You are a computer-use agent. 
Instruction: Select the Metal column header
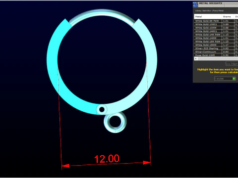pyautogui.click(x=208, y=16)
